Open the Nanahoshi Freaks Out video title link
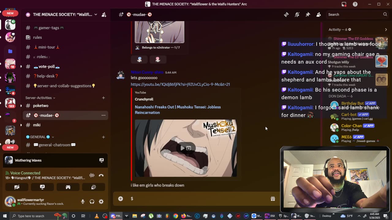Screen dimensions: 392x220 tap(178, 110)
